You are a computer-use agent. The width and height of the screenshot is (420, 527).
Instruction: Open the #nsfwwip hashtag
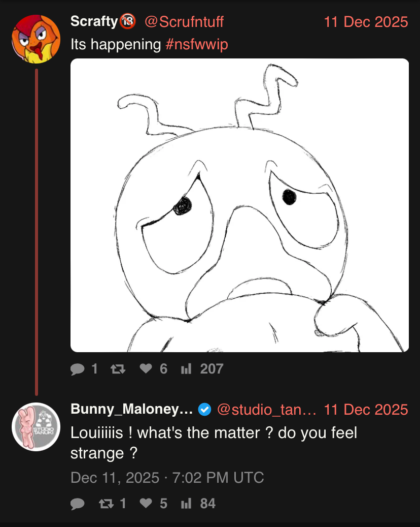[197, 44]
